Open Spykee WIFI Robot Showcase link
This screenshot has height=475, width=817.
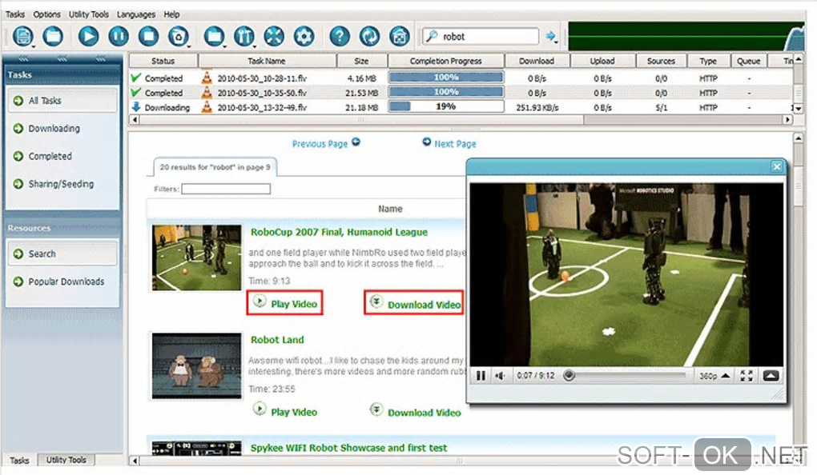pyautogui.click(x=348, y=448)
